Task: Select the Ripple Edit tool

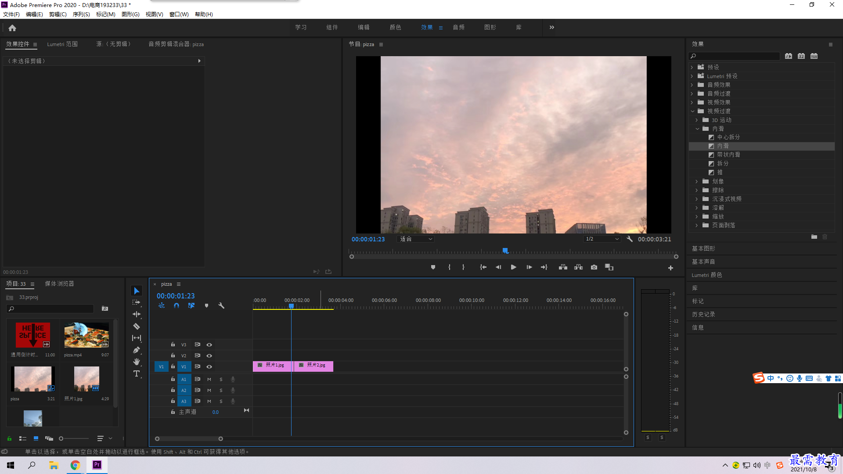Action: pyautogui.click(x=137, y=314)
